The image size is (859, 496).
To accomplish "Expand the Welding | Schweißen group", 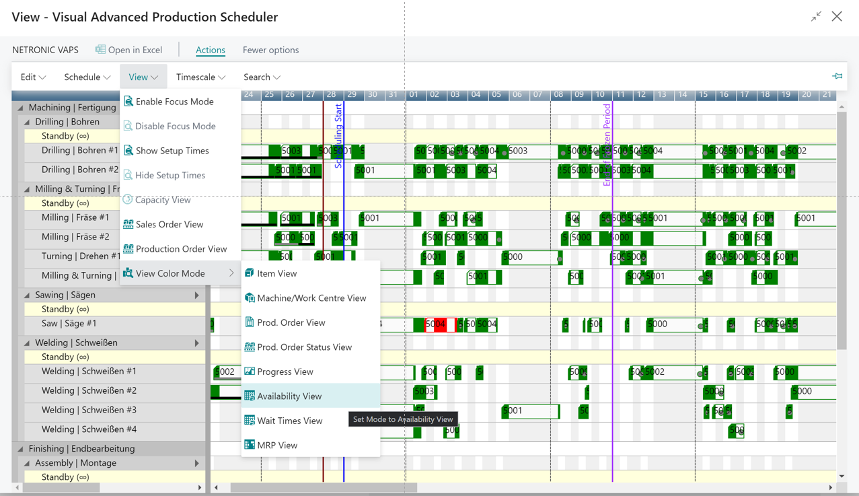I will (196, 342).
